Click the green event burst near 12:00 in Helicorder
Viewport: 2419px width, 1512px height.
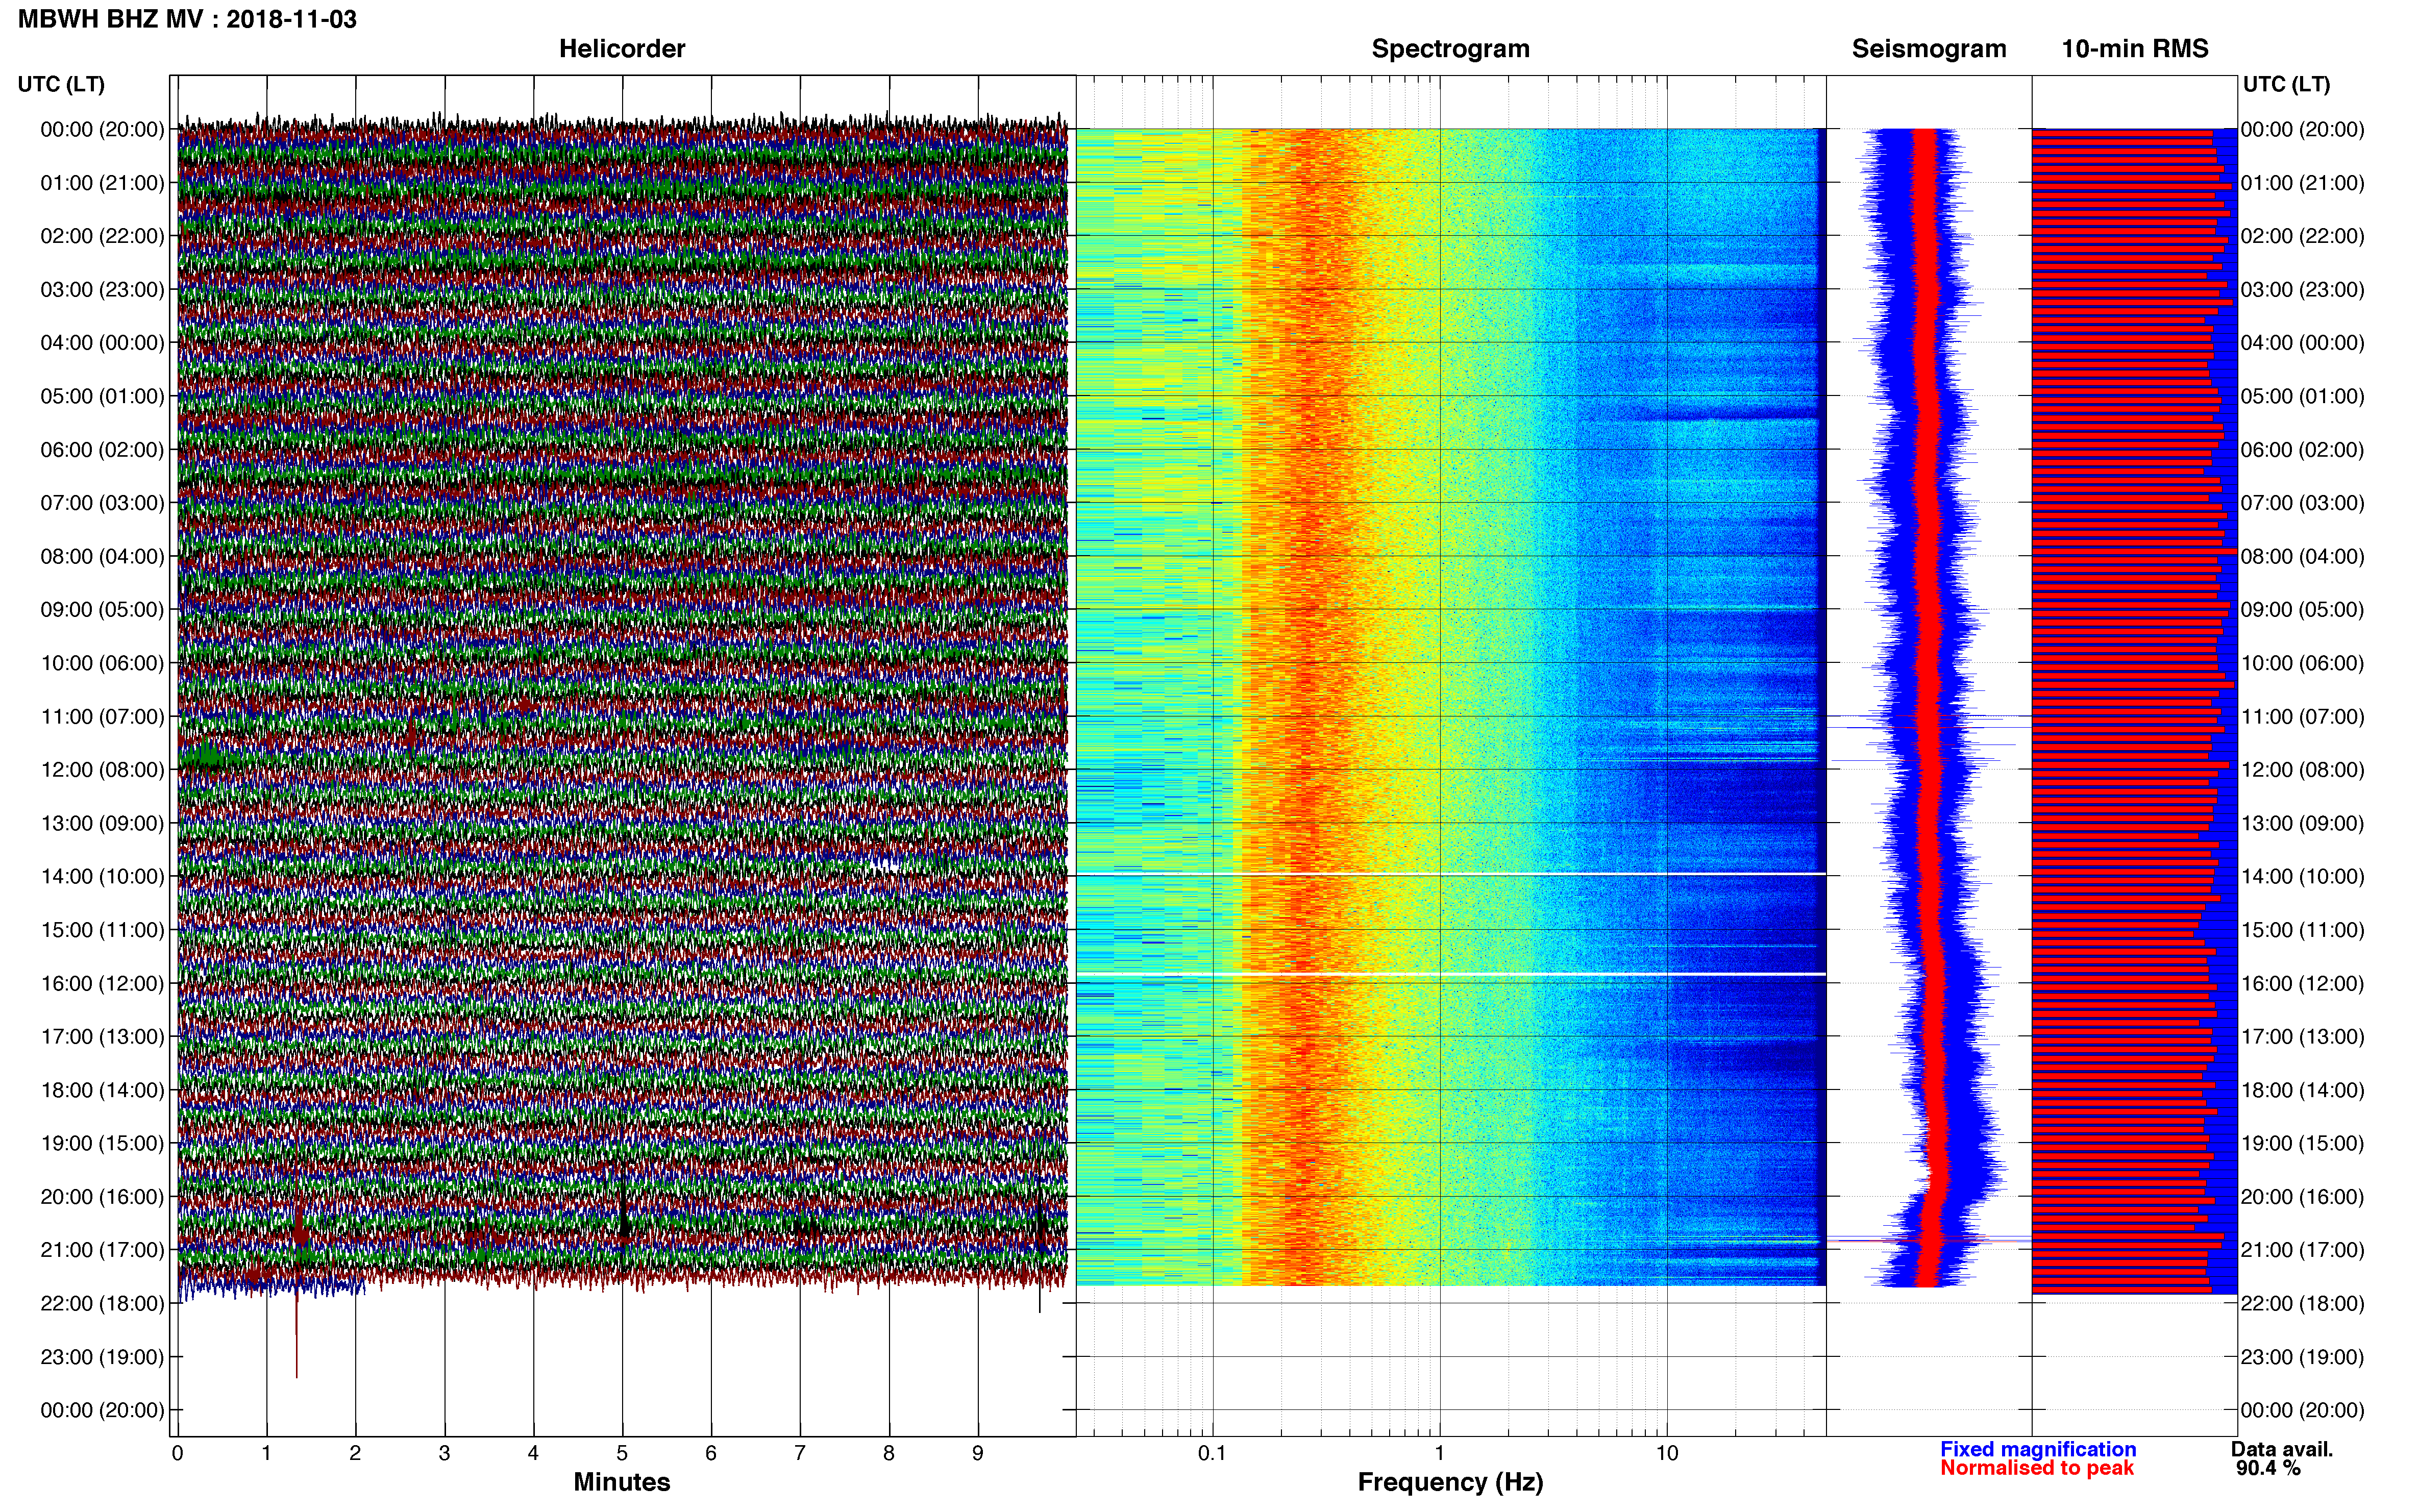pyautogui.click(x=208, y=755)
